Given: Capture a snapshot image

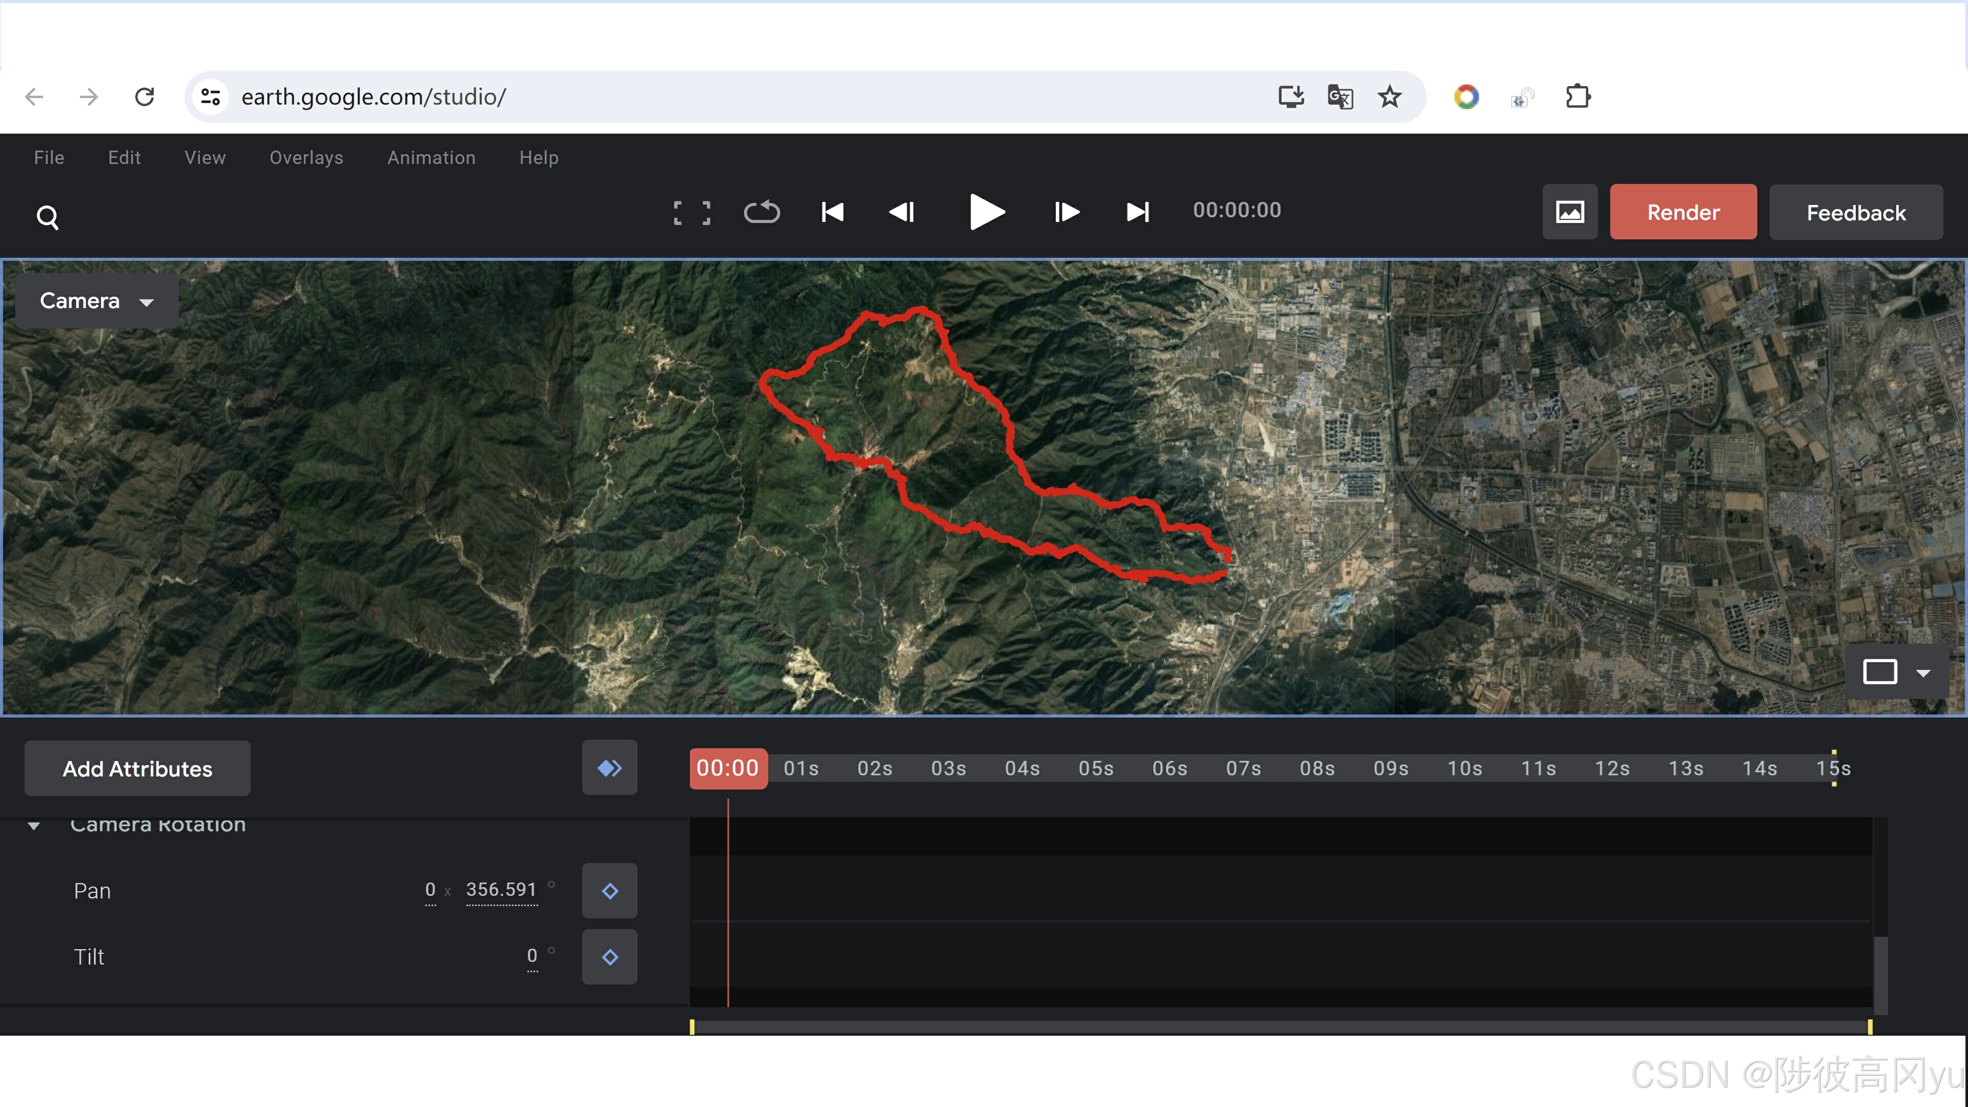Looking at the screenshot, I should point(1570,212).
